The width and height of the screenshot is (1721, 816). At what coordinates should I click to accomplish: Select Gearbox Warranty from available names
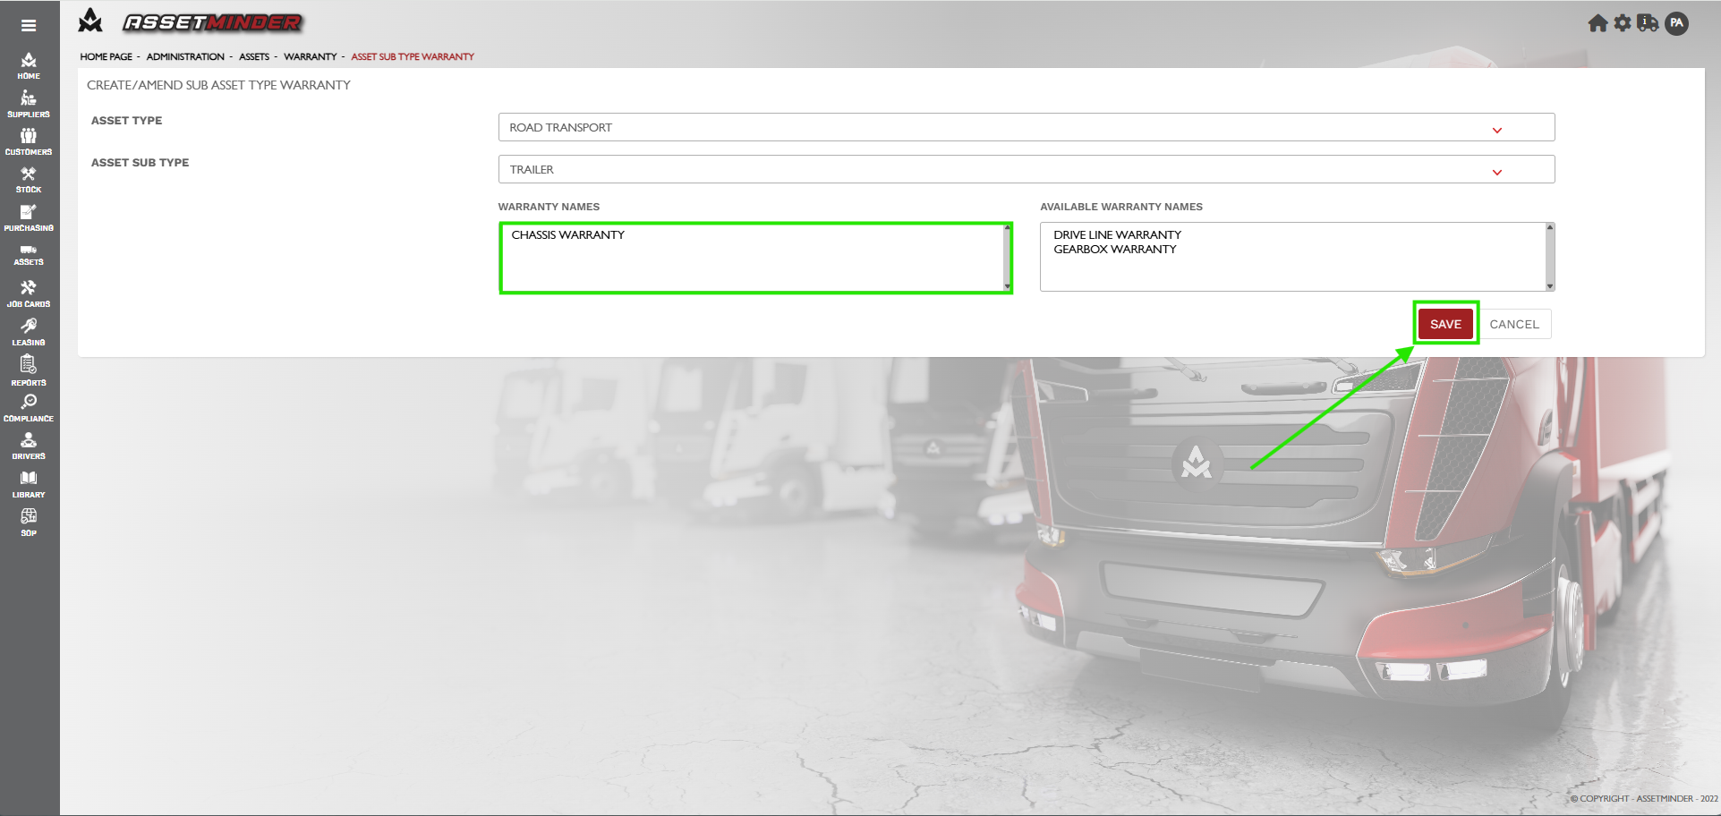1114,250
